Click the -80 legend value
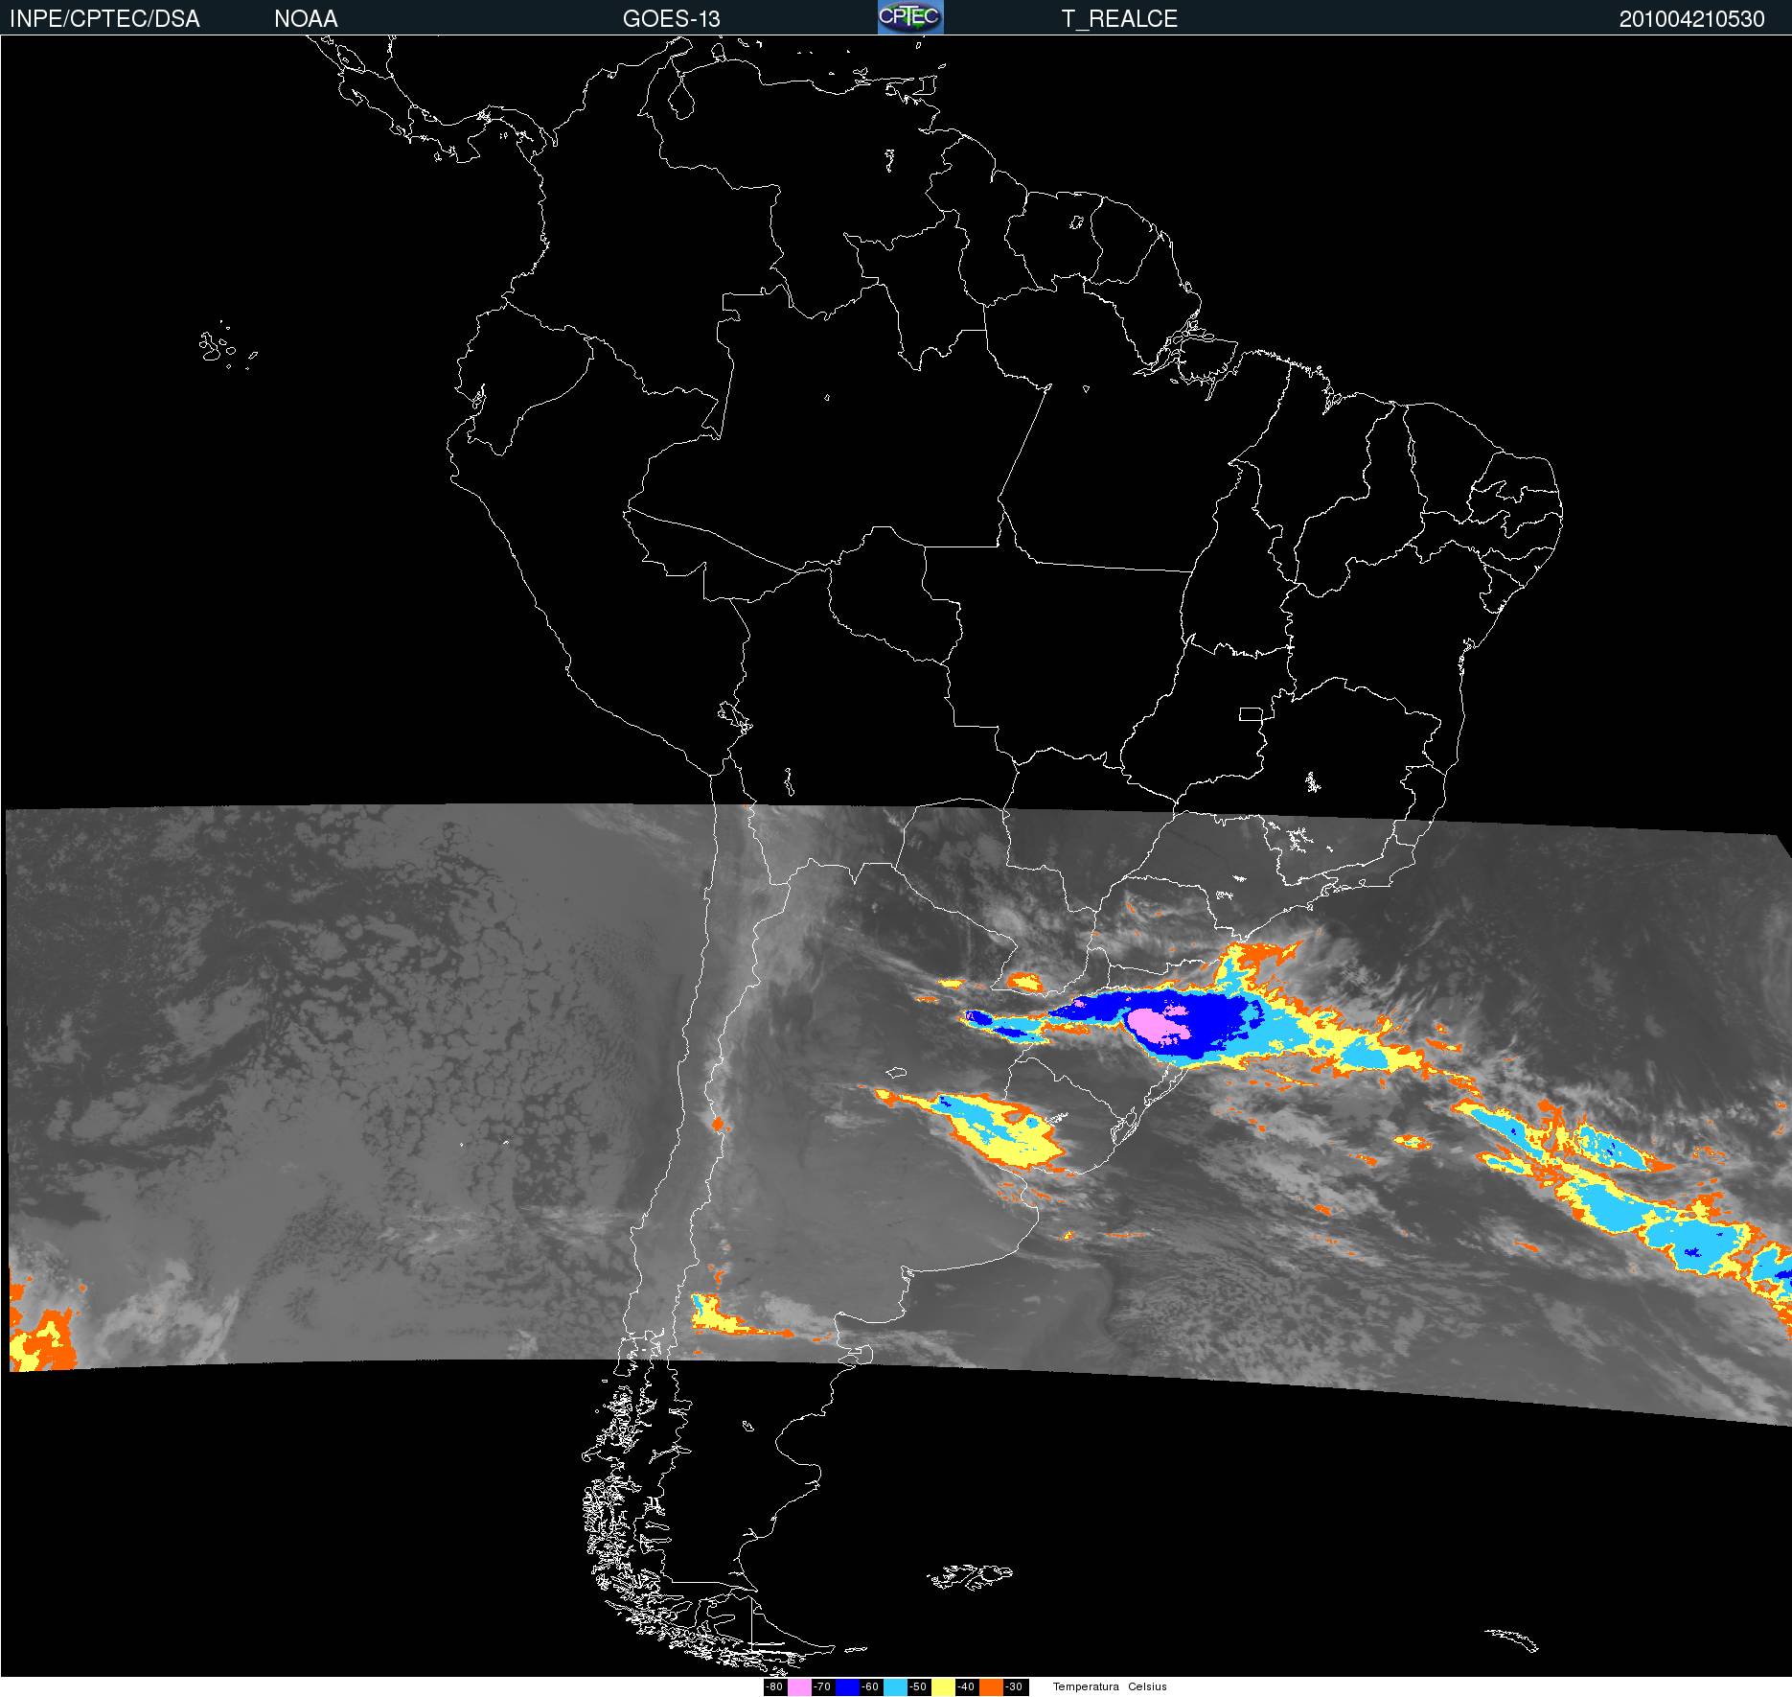This screenshot has width=1792, height=1697. [x=774, y=1686]
